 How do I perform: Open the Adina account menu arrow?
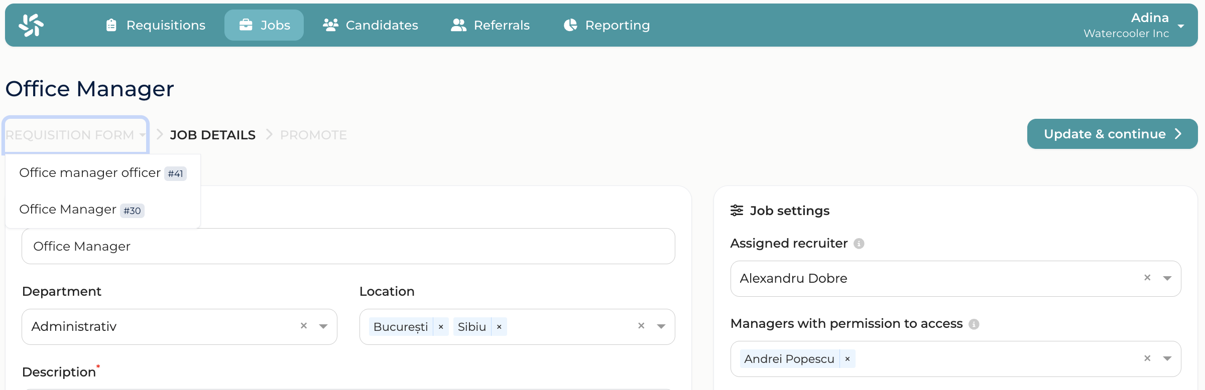click(1181, 26)
